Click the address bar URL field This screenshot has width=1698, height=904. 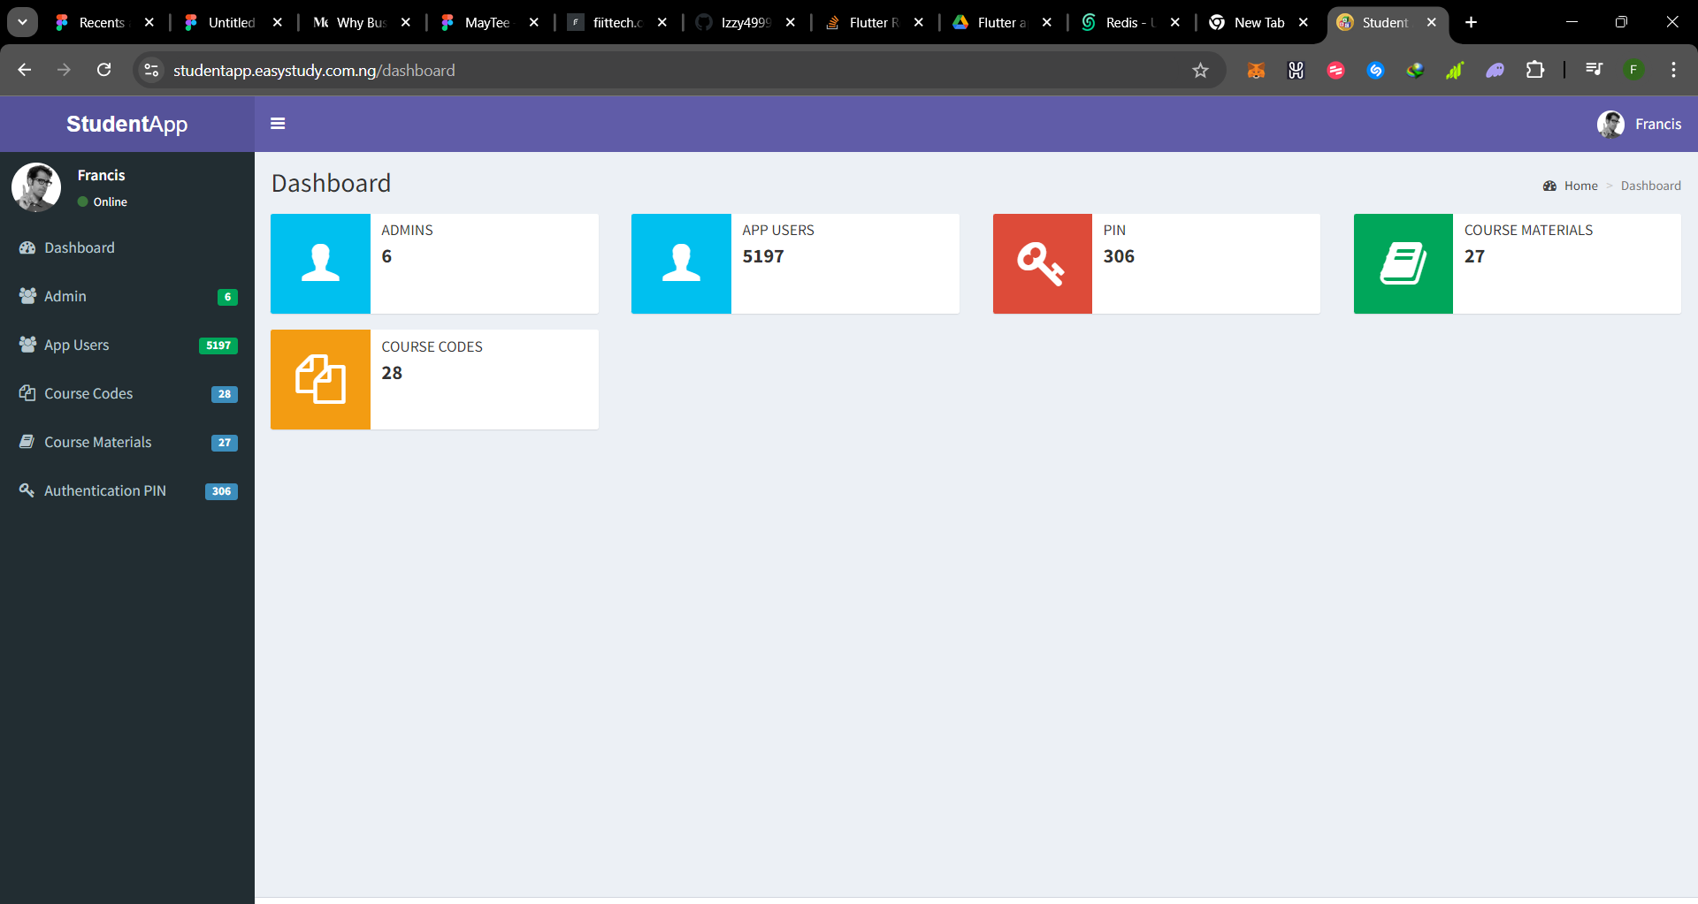pyautogui.click(x=619, y=71)
